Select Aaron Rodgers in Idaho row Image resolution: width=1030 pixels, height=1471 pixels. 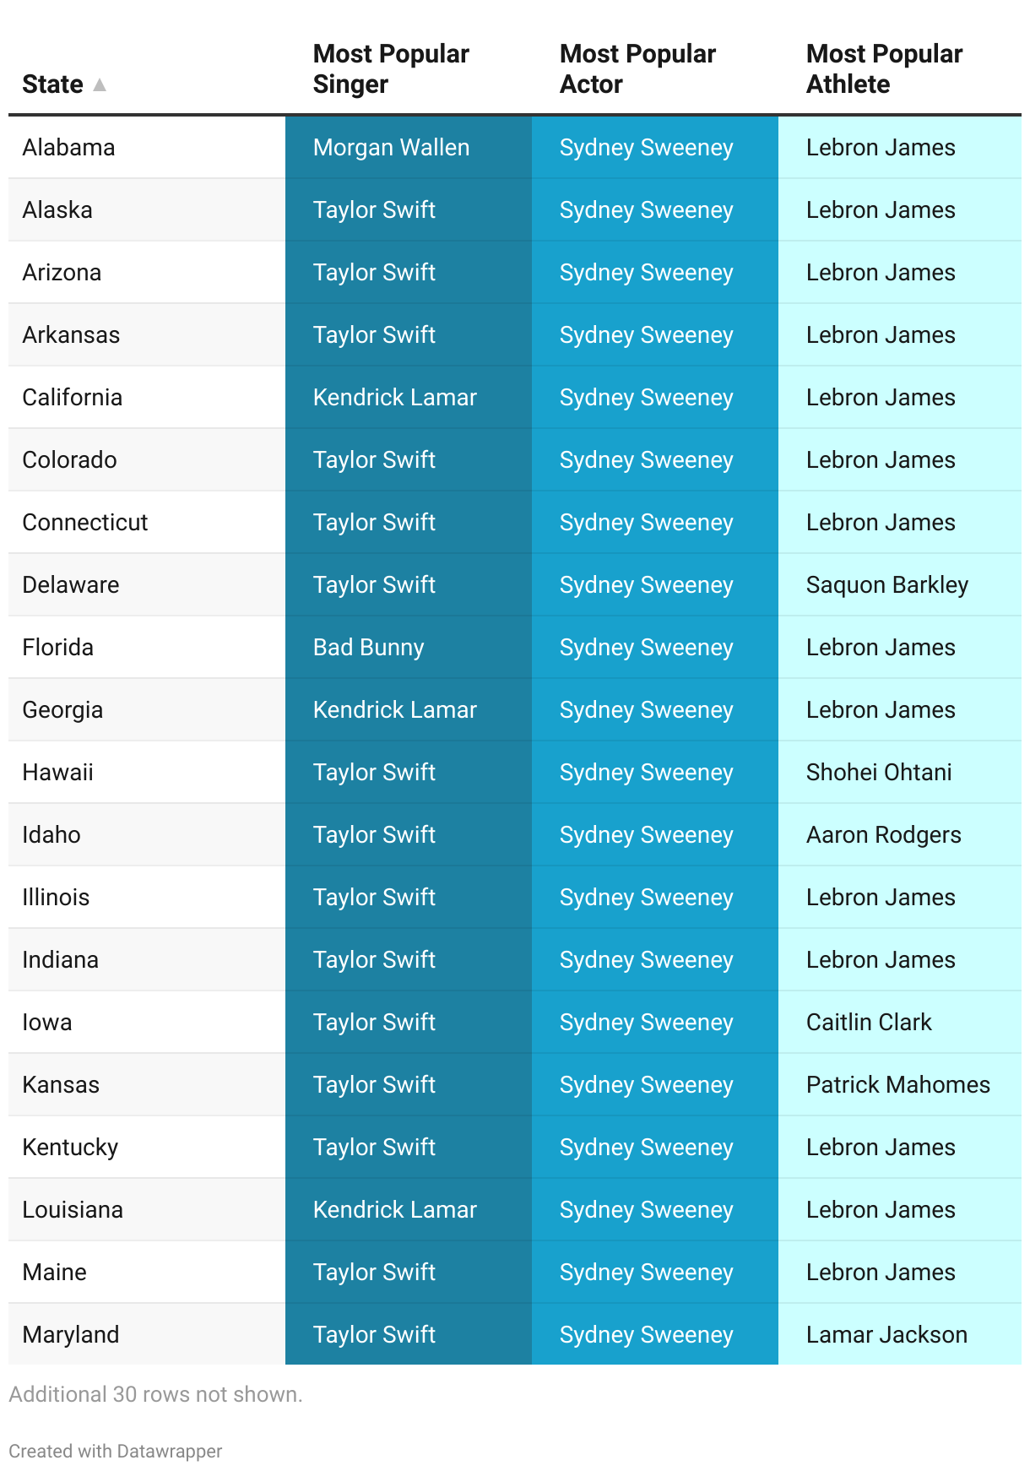pyautogui.click(x=900, y=834)
